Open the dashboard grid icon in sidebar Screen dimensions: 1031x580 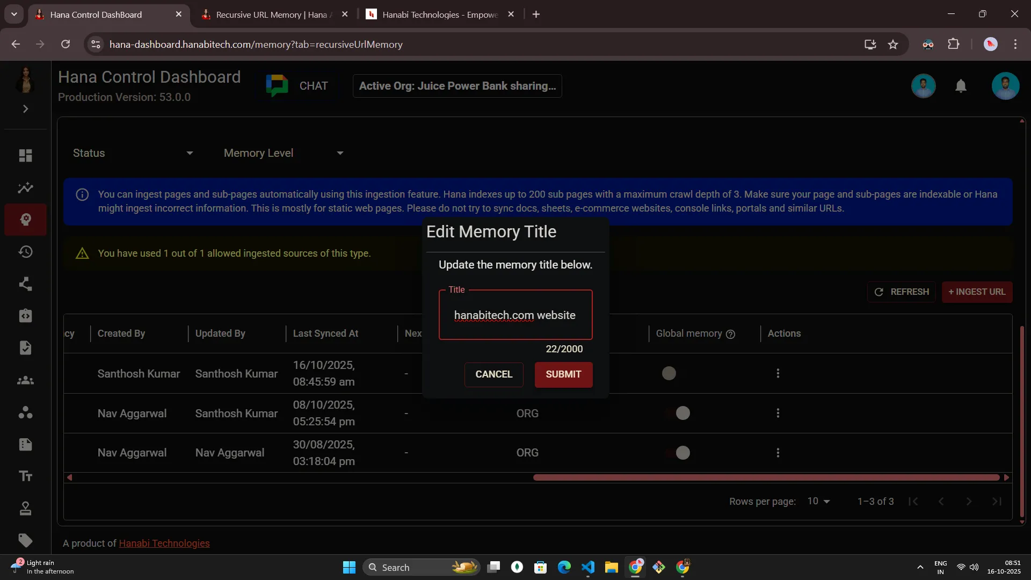[25, 155]
